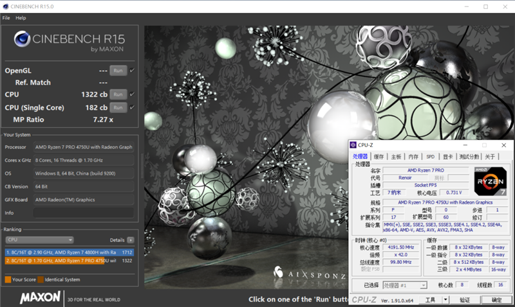Click the 总线速度 value 99.80 MHz
515x307 pixels.
pyautogui.click(x=401, y=262)
